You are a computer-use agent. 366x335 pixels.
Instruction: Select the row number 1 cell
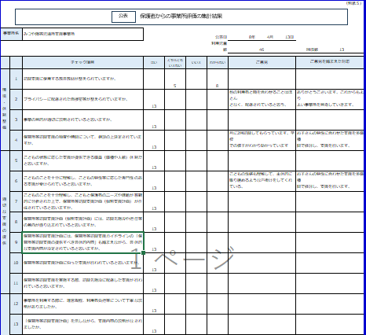pyautogui.click(x=16, y=79)
